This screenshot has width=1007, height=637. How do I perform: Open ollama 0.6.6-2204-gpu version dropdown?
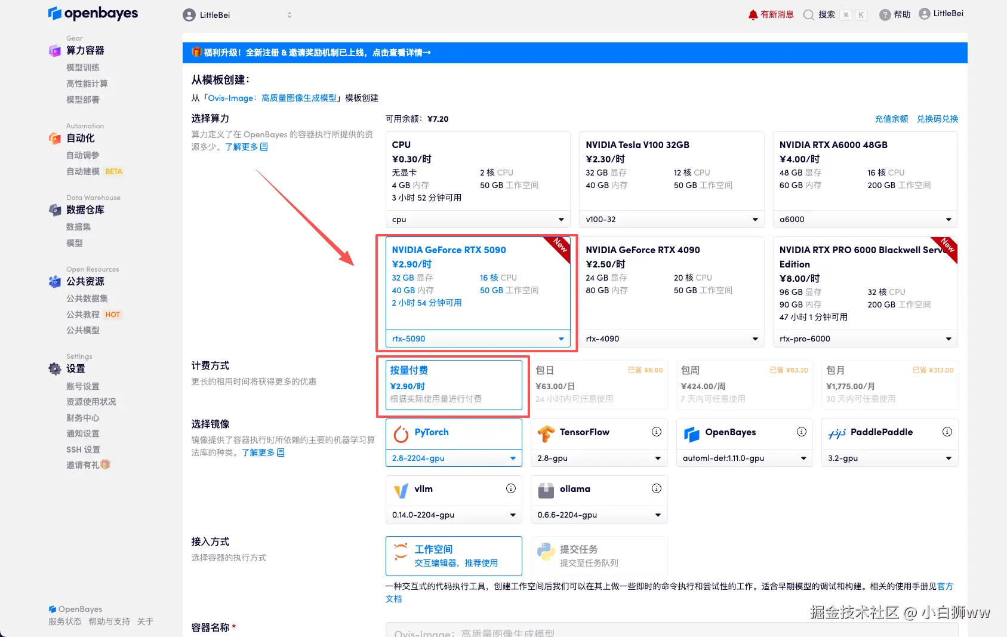click(x=599, y=515)
